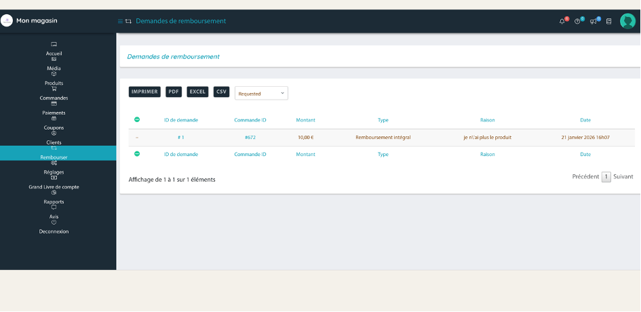Image resolution: width=641 pixels, height=312 pixels.
Task: Export the table as PDF
Action: pos(174,92)
